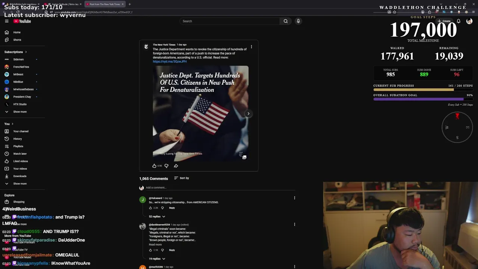Open the nyti.ms link in post
Image resolution: width=478 pixels, height=269 pixels.
(170, 62)
